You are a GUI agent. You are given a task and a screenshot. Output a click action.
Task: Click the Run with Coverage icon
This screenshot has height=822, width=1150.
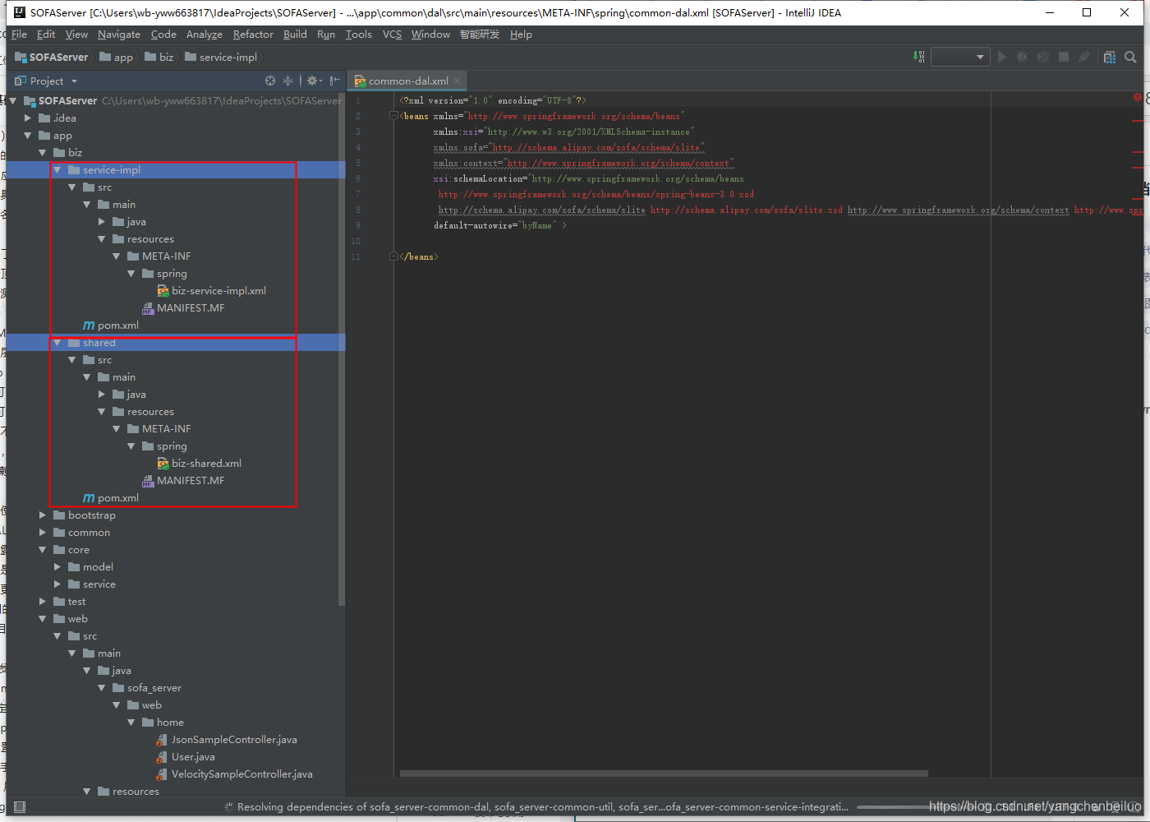(1043, 57)
